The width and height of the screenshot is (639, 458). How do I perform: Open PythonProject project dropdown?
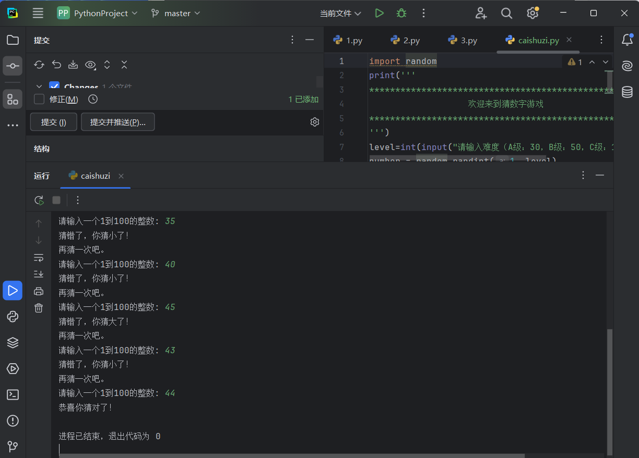point(98,13)
